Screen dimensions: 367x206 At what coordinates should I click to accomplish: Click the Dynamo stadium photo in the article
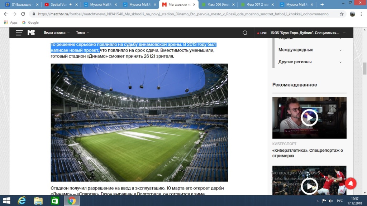pyautogui.click(x=139, y=122)
